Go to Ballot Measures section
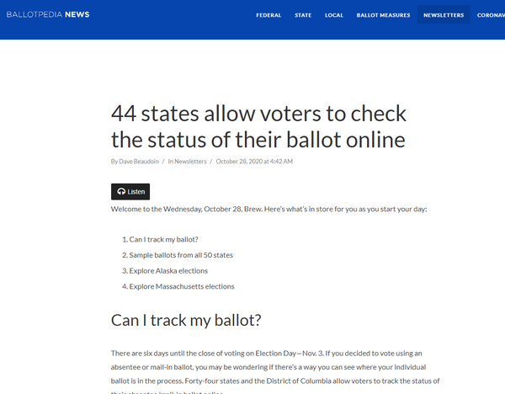This screenshot has height=394, width=505. pos(383,15)
